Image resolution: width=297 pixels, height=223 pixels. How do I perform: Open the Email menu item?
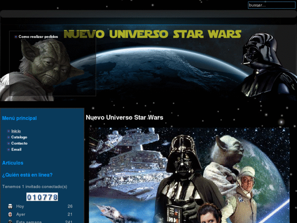(16, 149)
